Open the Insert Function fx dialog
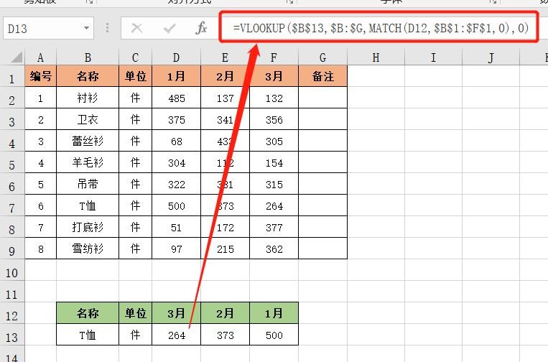 point(202,29)
